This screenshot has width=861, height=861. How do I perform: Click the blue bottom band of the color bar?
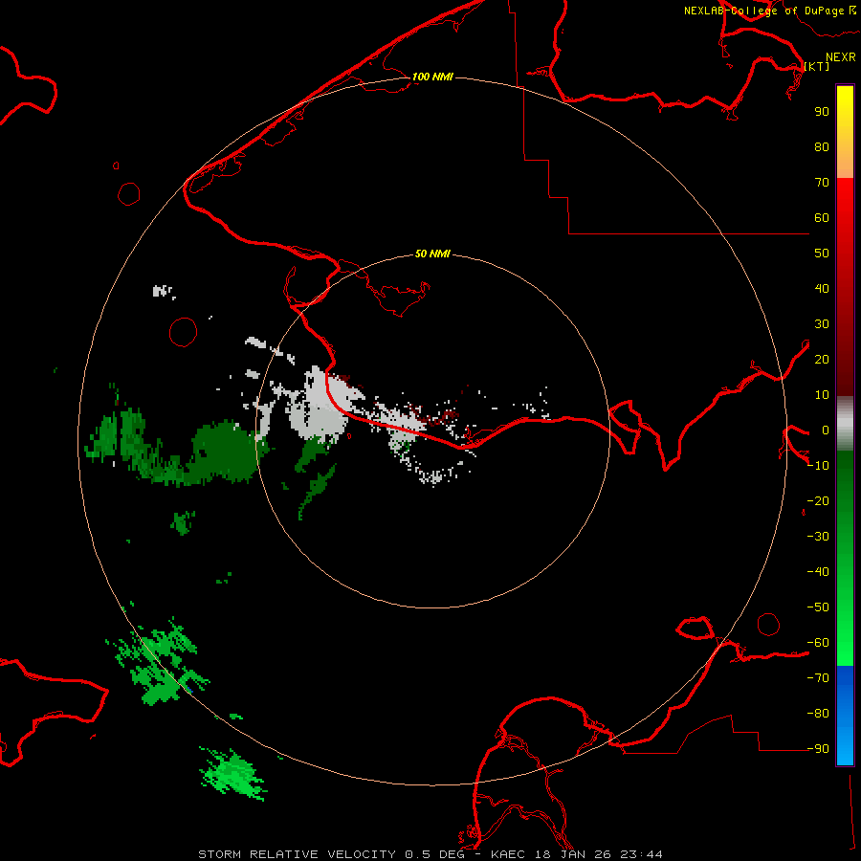pyautogui.click(x=845, y=716)
